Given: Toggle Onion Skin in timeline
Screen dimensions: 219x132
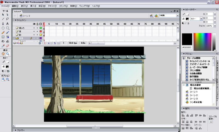Looking at the screenshot, I should click(48, 43).
